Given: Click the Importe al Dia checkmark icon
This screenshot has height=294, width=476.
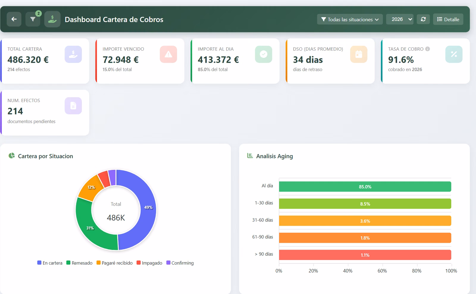Looking at the screenshot, I should point(264,54).
